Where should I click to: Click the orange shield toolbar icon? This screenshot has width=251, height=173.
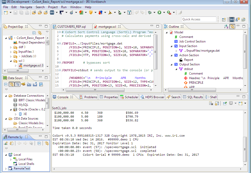tap(91, 12)
